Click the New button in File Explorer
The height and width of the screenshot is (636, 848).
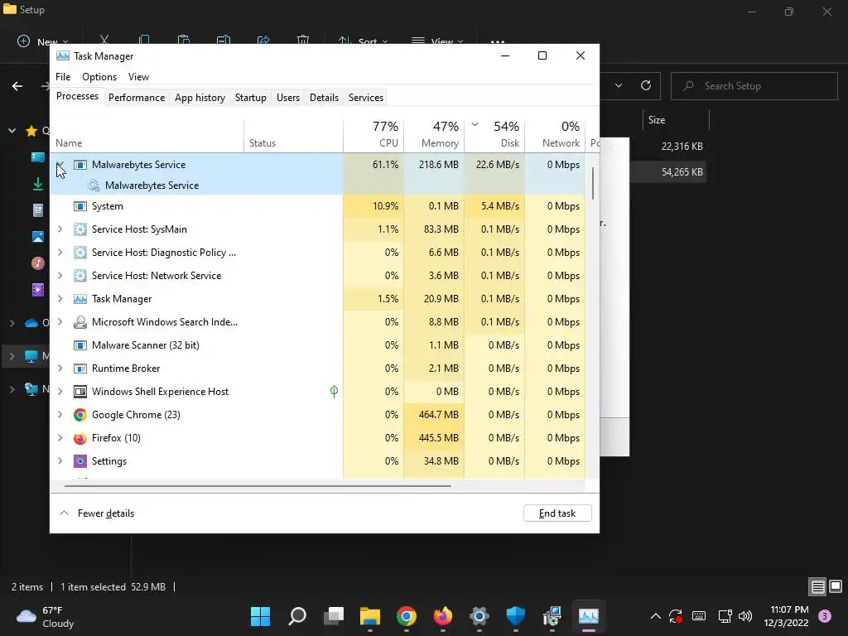[43, 41]
